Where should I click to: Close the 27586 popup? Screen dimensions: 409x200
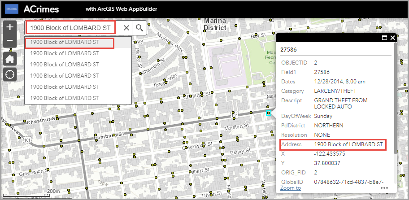tap(392, 38)
